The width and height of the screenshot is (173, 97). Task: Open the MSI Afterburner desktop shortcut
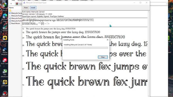tap(5, 73)
